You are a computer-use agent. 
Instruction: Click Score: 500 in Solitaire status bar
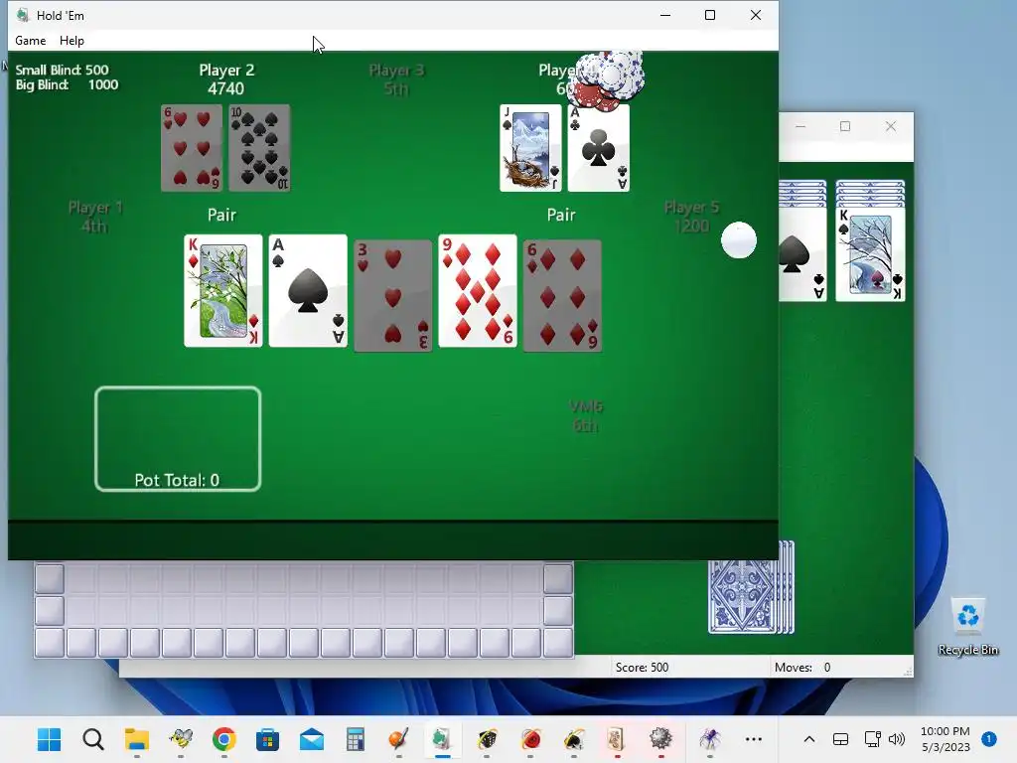coord(642,667)
